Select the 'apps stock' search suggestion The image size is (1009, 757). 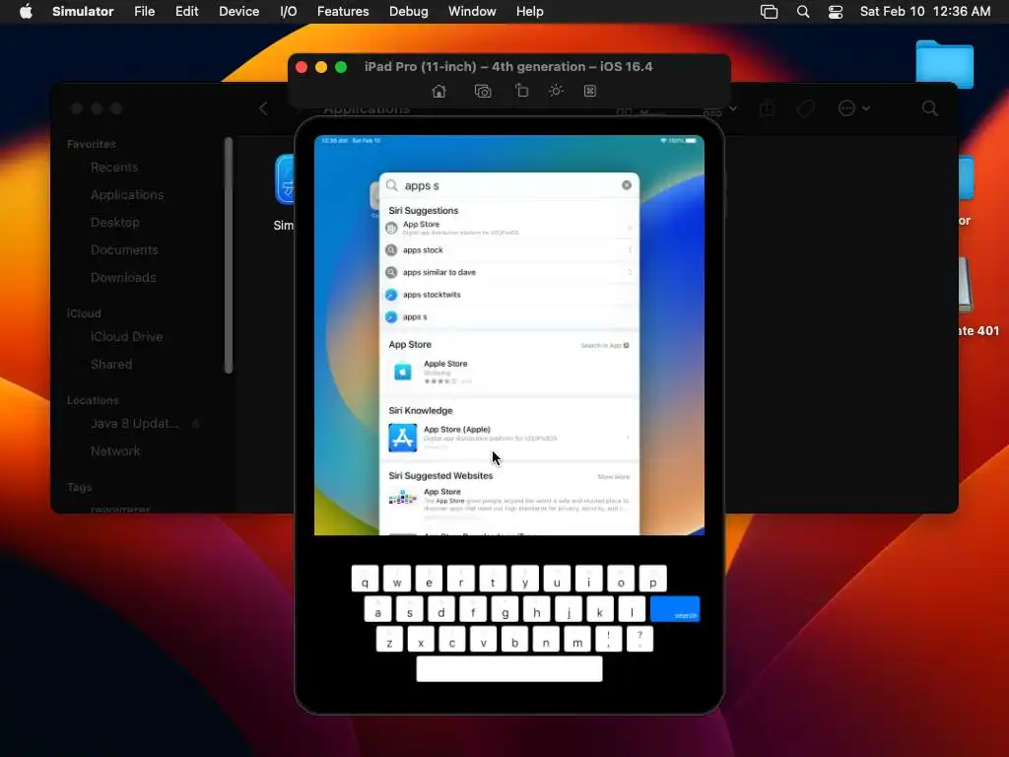coord(509,249)
